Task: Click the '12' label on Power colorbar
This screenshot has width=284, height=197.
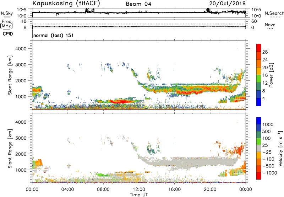Action: click(265, 83)
